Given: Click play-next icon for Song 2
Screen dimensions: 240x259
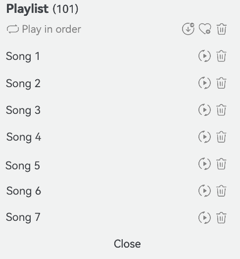Looking at the screenshot, I should tap(204, 83).
